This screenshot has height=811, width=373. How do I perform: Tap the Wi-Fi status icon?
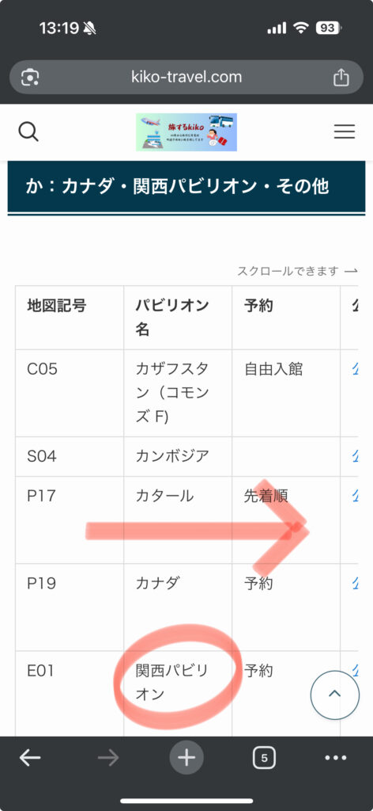300,28
